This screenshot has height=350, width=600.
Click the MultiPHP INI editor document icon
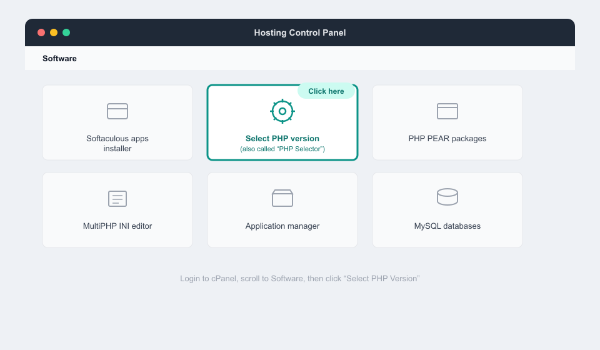pos(117,199)
